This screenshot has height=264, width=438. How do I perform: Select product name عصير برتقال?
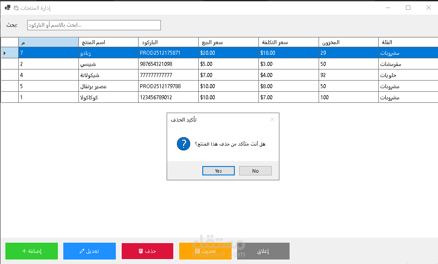[94, 86]
